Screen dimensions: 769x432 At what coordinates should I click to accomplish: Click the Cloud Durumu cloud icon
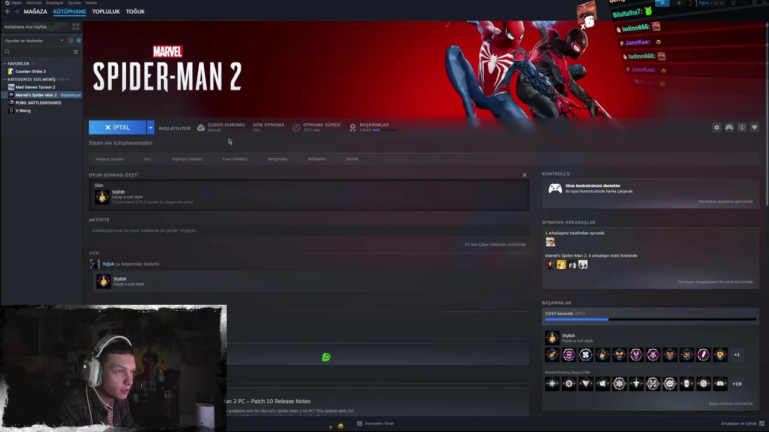click(201, 127)
